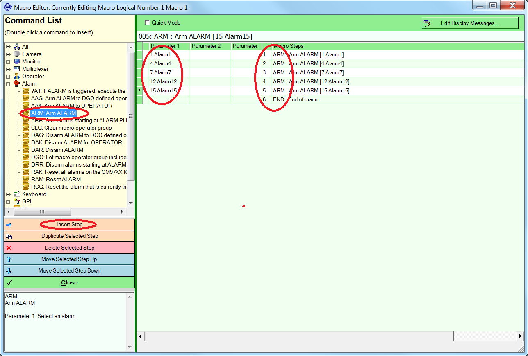Collapse the Alarm command category
The height and width of the screenshot is (356, 528).
coord(7,83)
